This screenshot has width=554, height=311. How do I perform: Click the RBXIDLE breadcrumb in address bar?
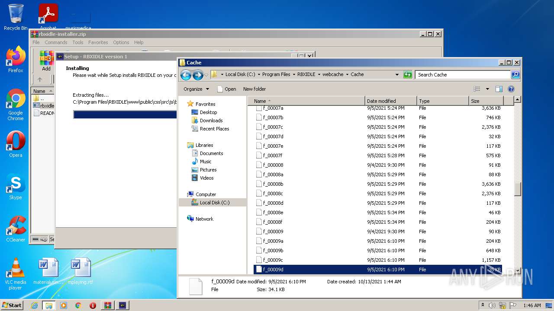pos(306,75)
